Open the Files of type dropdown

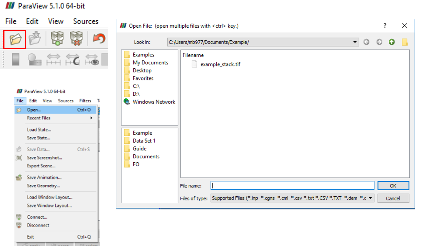371,198
